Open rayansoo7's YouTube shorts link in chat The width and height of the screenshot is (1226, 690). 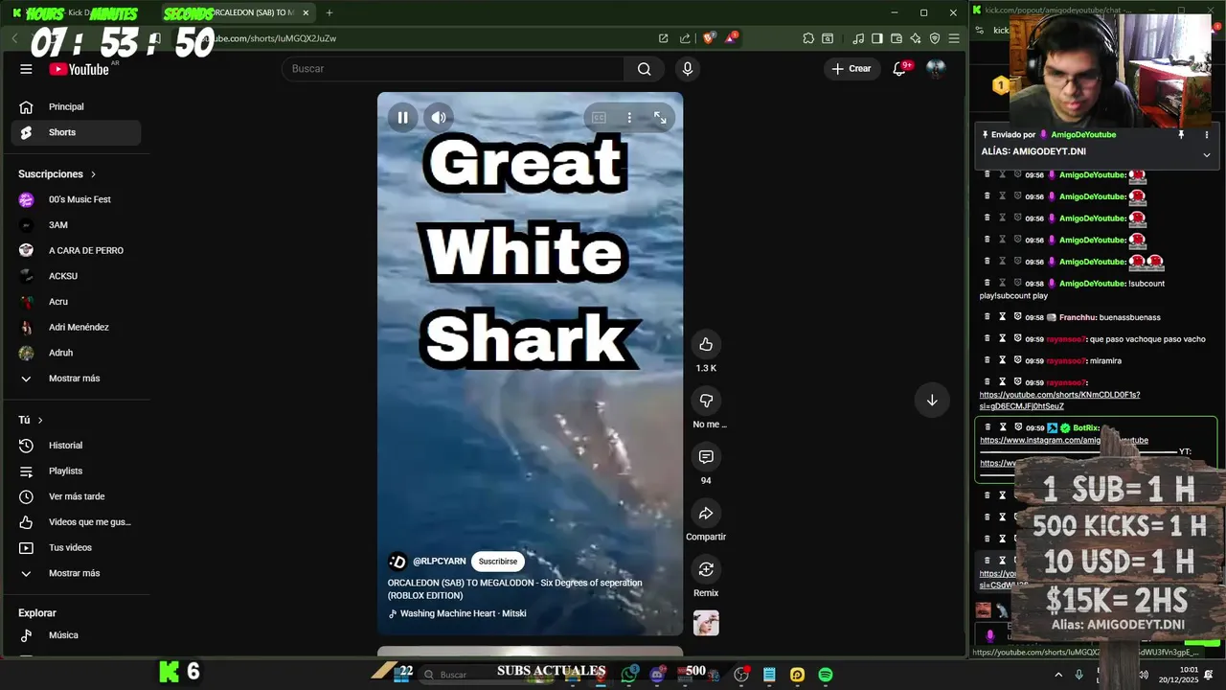click(x=1059, y=401)
